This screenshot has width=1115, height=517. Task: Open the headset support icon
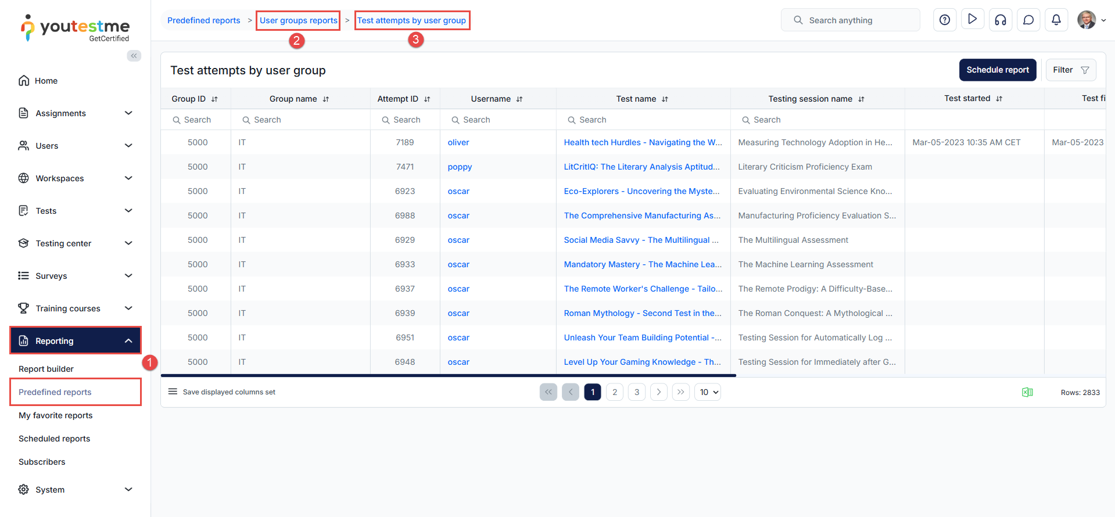pyautogui.click(x=1001, y=20)
